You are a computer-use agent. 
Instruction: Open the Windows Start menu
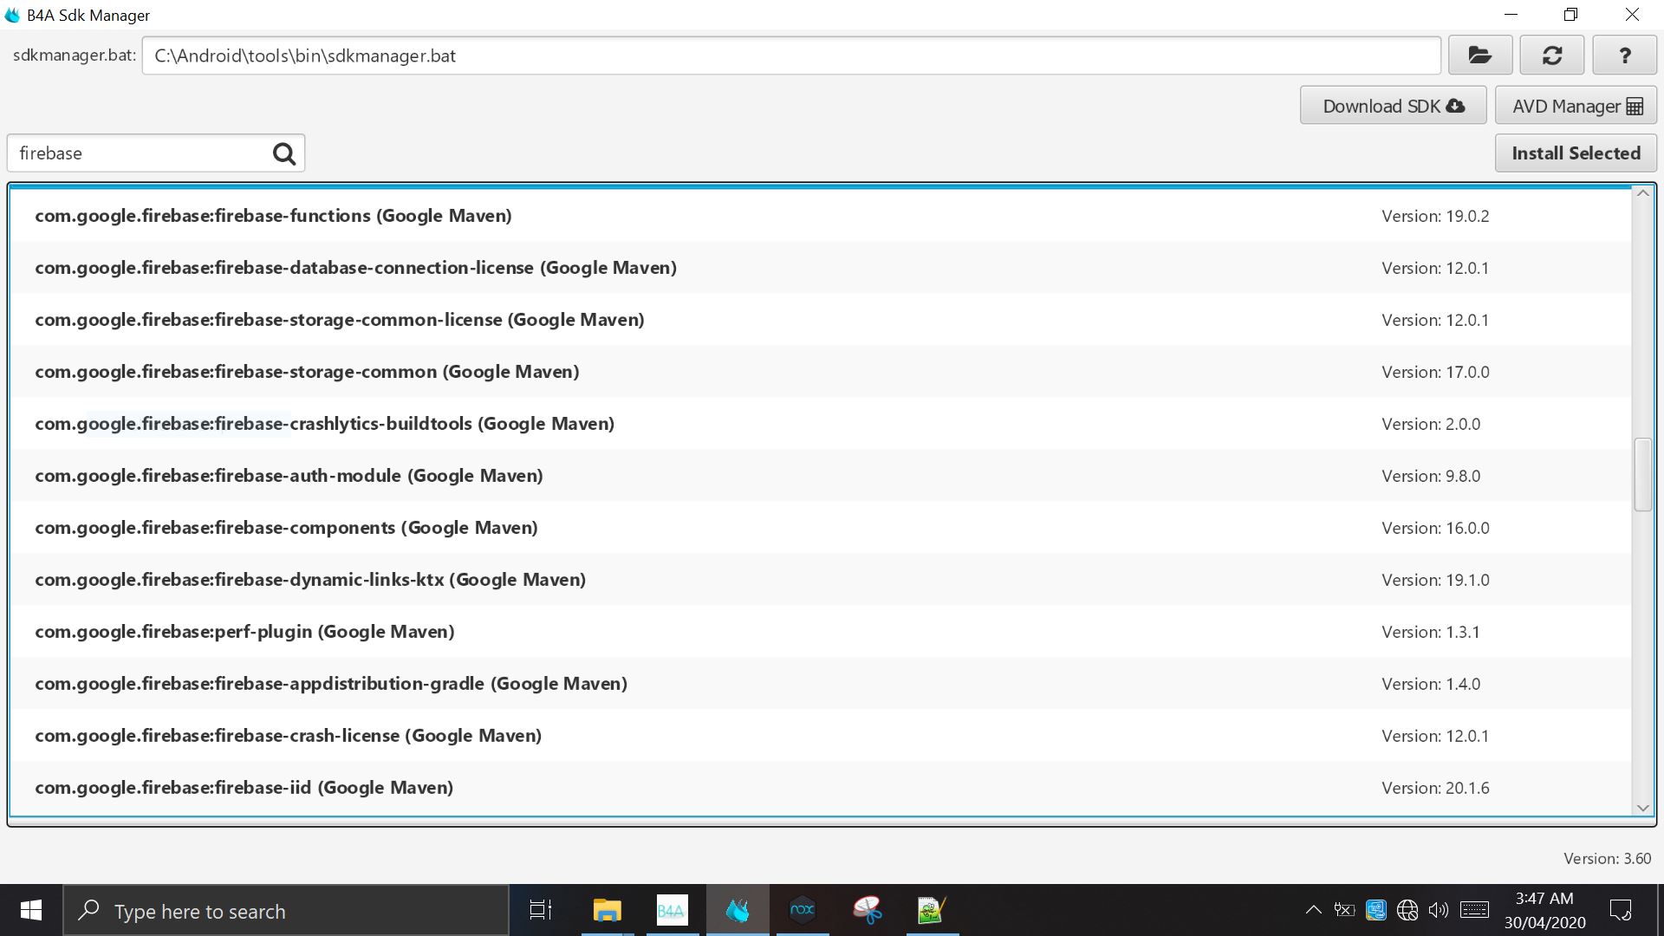pyautogui.click(x=31, y=910)
